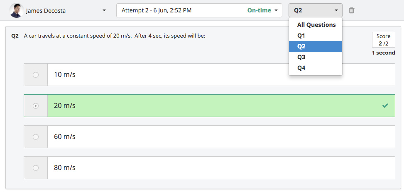Screen dimensions: 404x194
Task: Choose Q3 from the question menu
Action: [x=316, y=57]
